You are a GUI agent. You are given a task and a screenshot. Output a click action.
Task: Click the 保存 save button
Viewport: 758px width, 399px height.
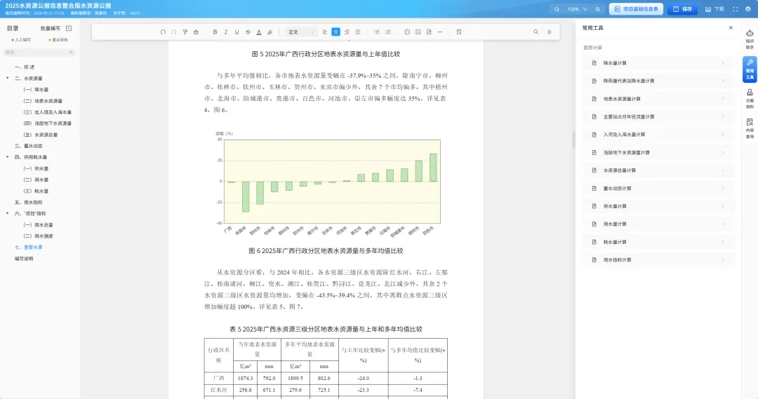point(682,9)
